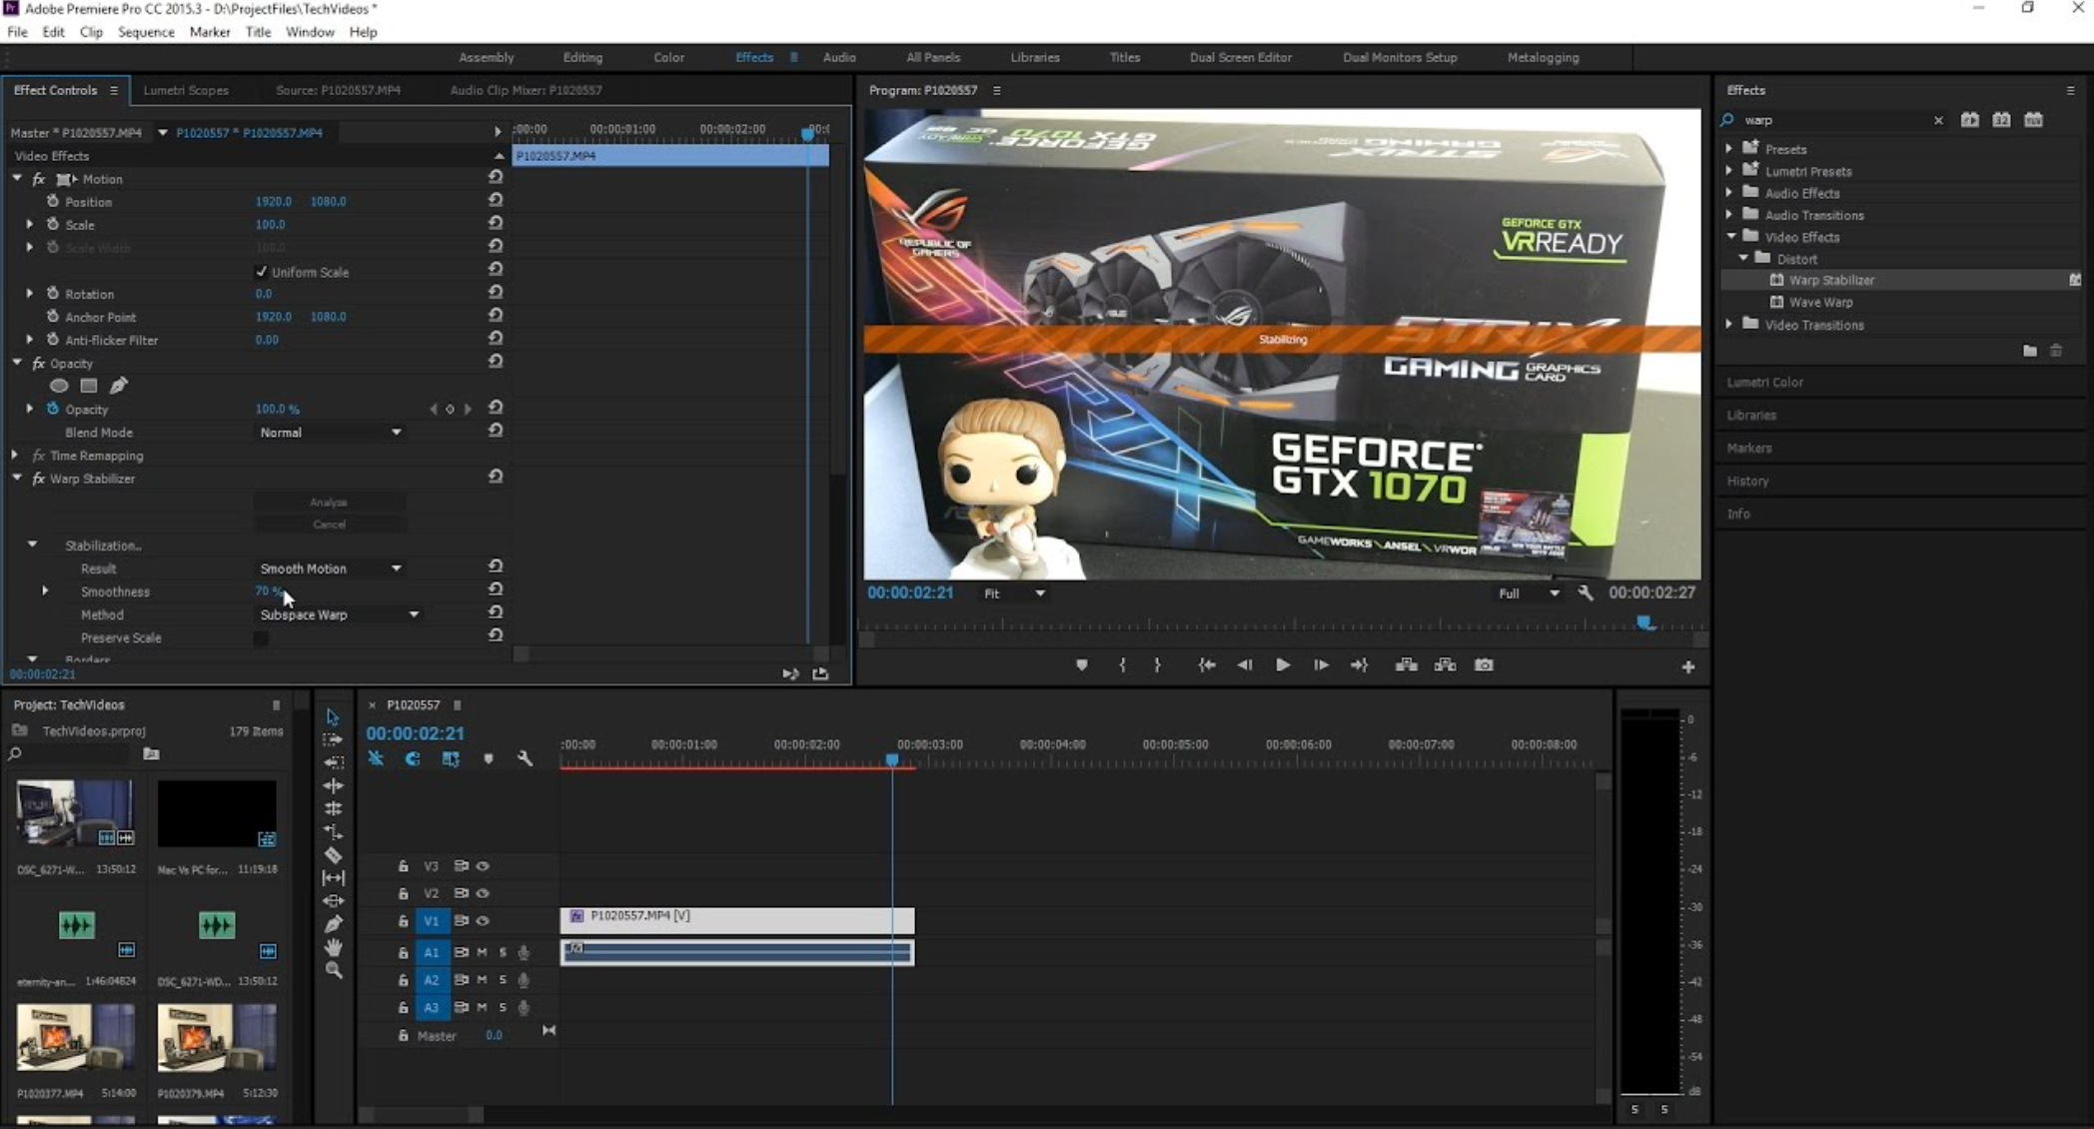Switch to the Lumetri Scopes tab

(x=186, y=90)
